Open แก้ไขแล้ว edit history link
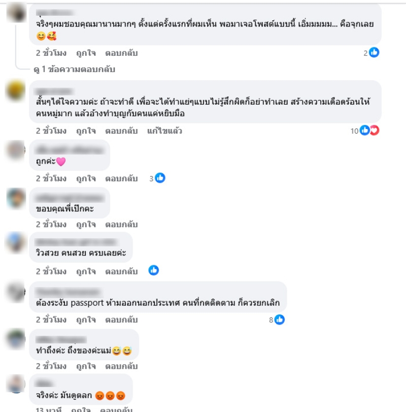406x412 pixels. point(164,131)
